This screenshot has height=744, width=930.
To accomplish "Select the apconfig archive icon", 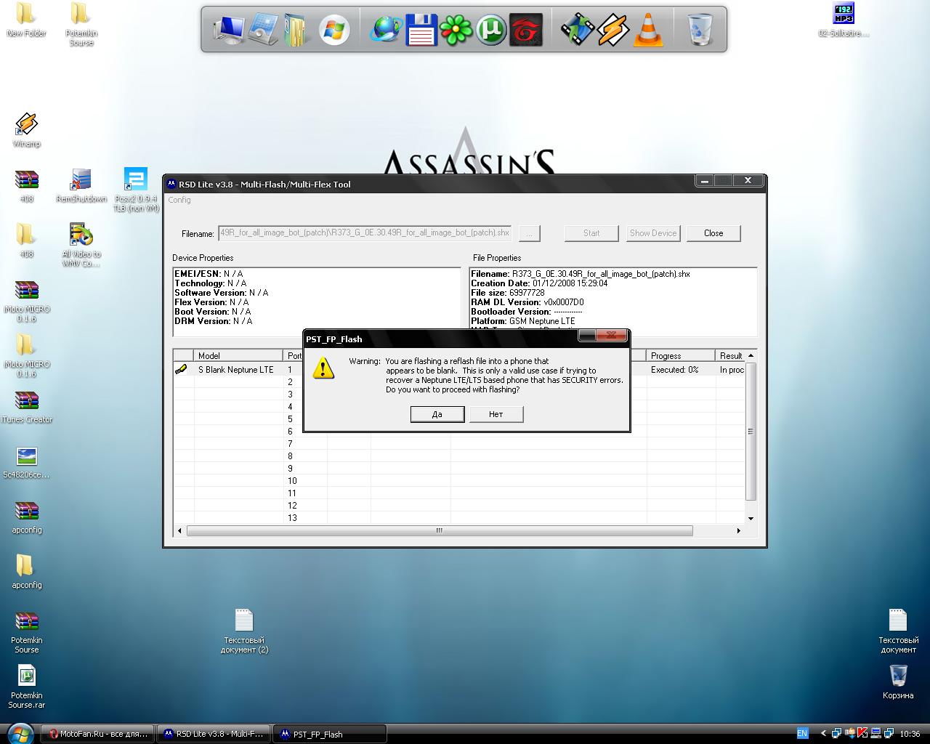I will coord(26,517).
